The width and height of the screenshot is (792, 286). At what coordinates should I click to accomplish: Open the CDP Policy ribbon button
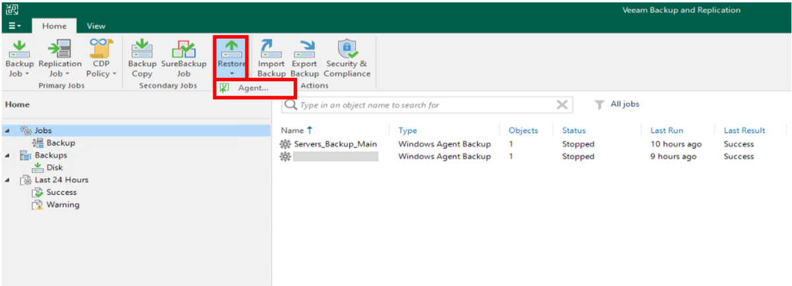click(101, 58)
